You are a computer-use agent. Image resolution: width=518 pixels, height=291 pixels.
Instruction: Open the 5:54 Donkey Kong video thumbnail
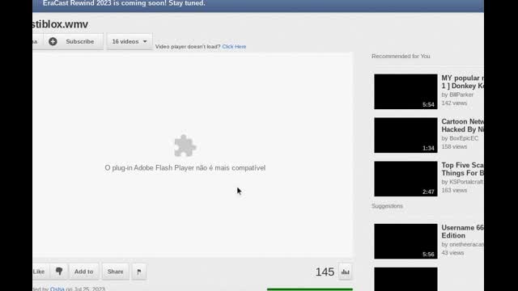pos(405,91)
